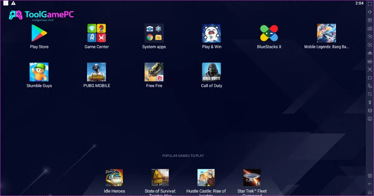Open Mobile Legends: Bang Bang
The height and width of the screenshot is (196, 374).
pos(326,32)
